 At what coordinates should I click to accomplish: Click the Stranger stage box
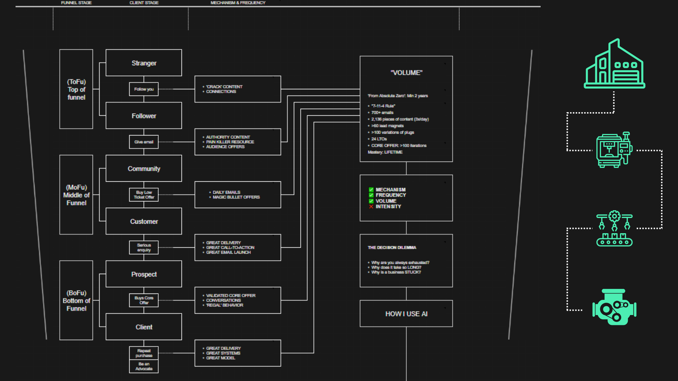(144, 63)
